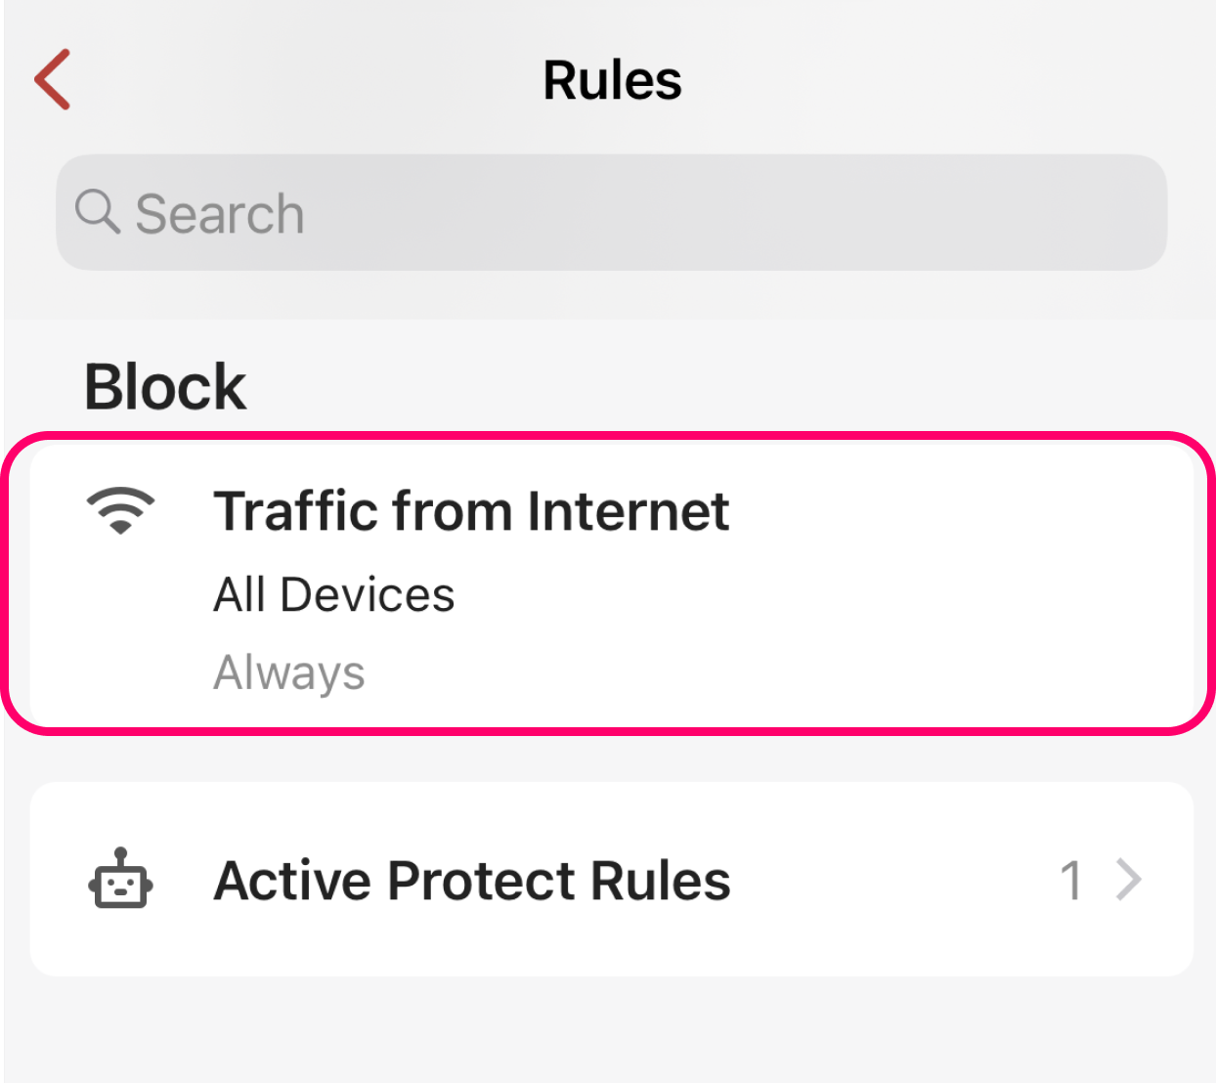Viewport: 1216px width, 1083px height.
Task: Expand Active Protect Rules via the chevron
Action: coord(1129,879)
